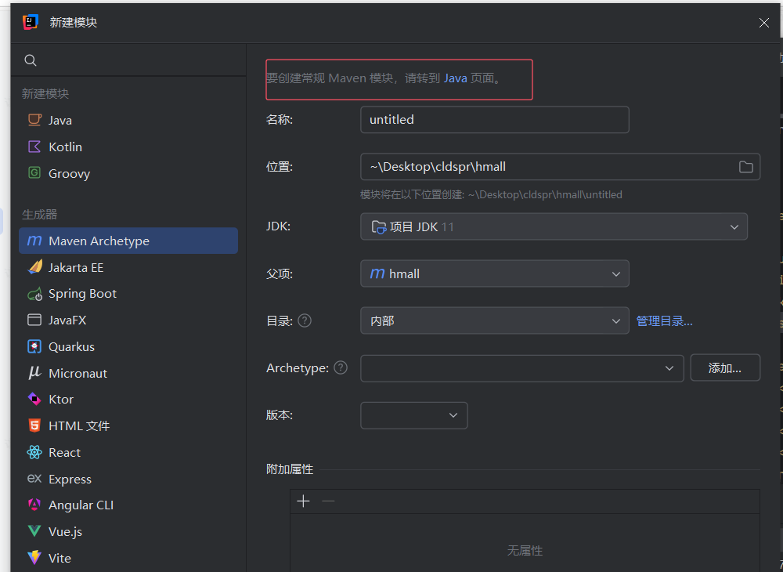This screenshot has width=783, height=572.
Task: Click the 添加... button
Action: (725, 367)
